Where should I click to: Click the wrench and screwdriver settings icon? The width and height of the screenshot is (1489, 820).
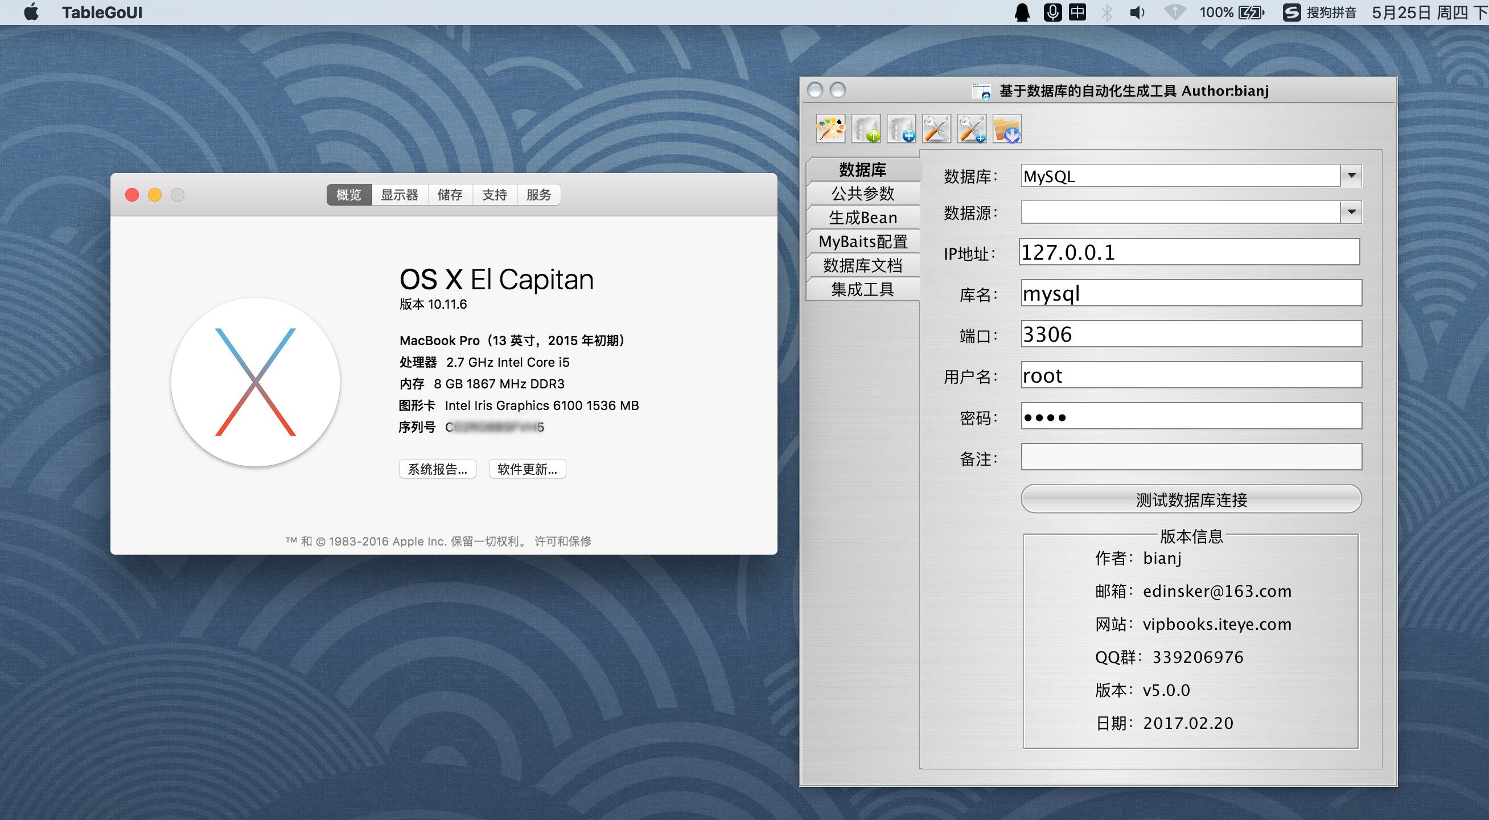[936, 128]
